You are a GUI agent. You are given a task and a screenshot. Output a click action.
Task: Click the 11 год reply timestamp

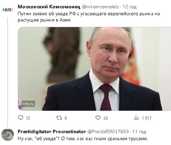point(139,131)
